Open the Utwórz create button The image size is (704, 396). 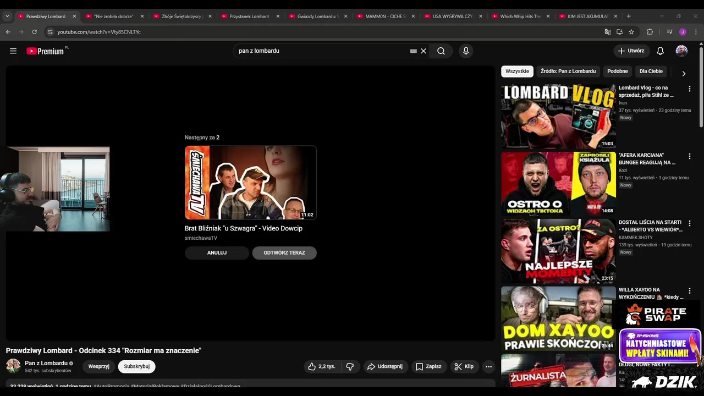(x=631, y=51)
